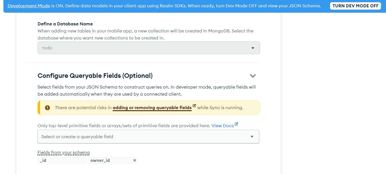The height and width of the screenshot is (174, 386).
Task: Click the Define a Database Name label
Action: [x=65, y=24]
